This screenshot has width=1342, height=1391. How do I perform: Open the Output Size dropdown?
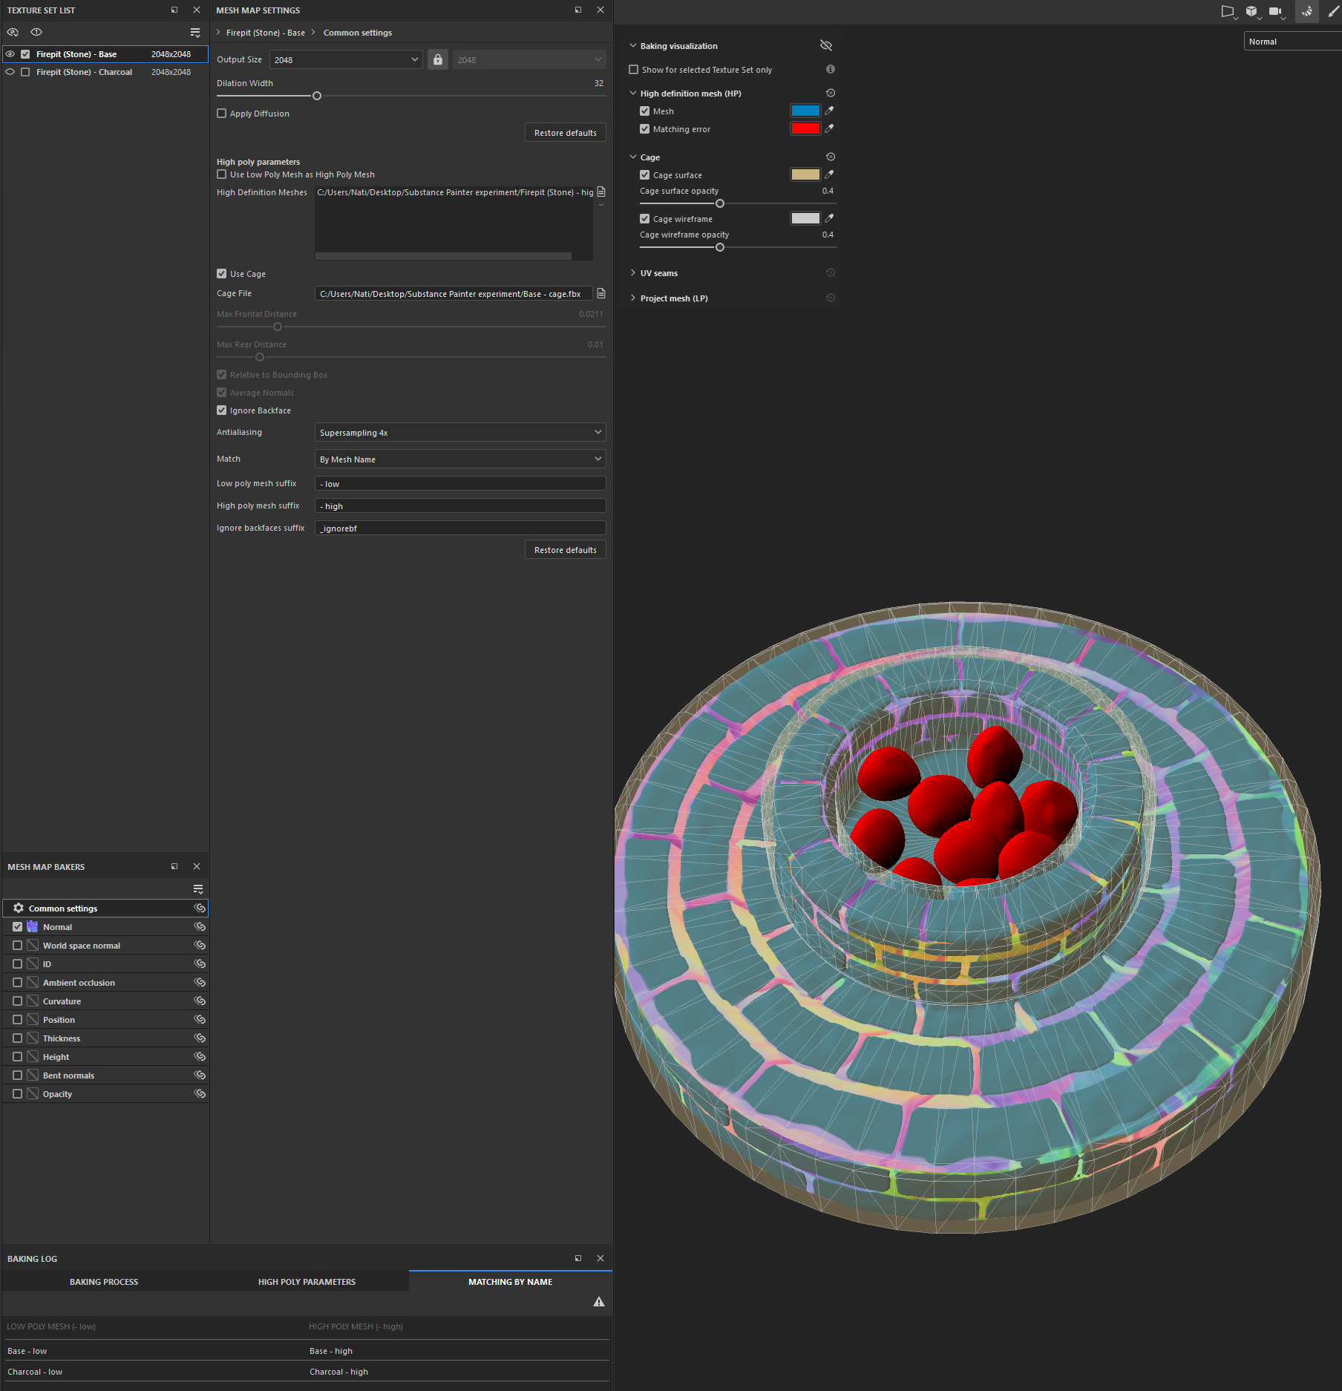pos(345,59)
